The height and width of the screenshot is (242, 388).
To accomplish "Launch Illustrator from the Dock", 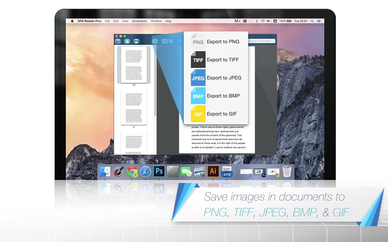I will tap(213, 171).
